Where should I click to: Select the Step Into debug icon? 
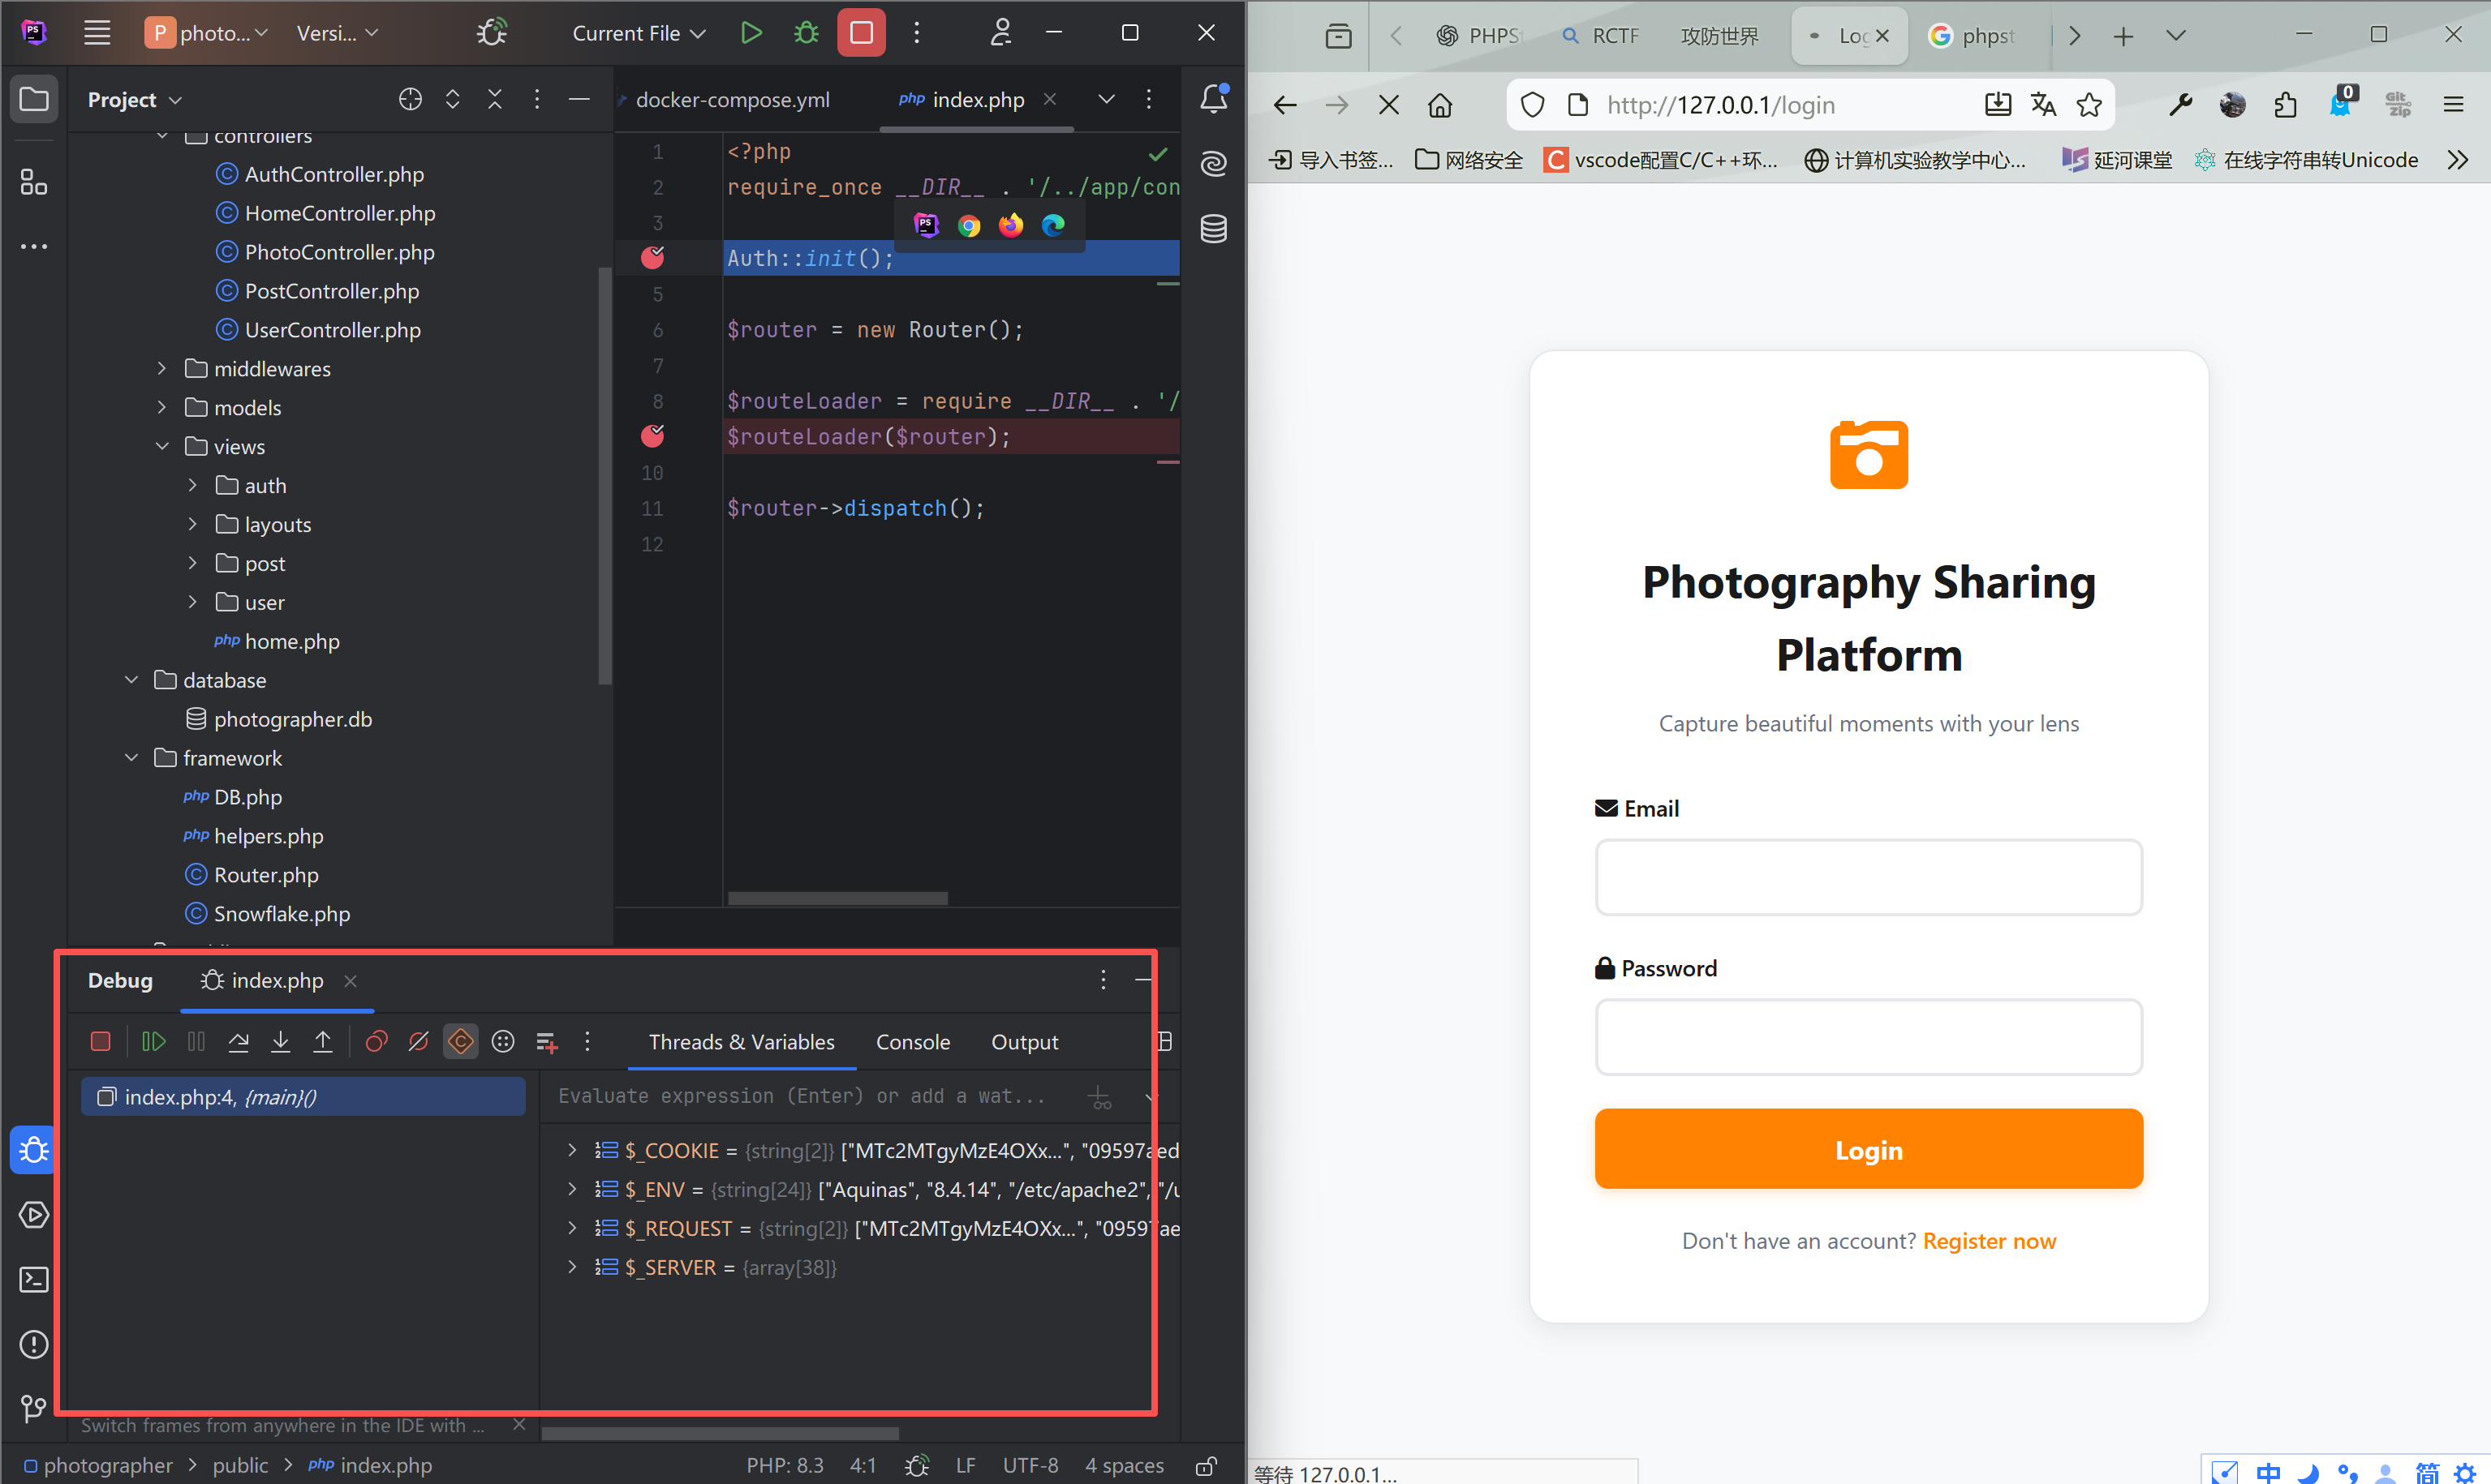[280, 1041]
